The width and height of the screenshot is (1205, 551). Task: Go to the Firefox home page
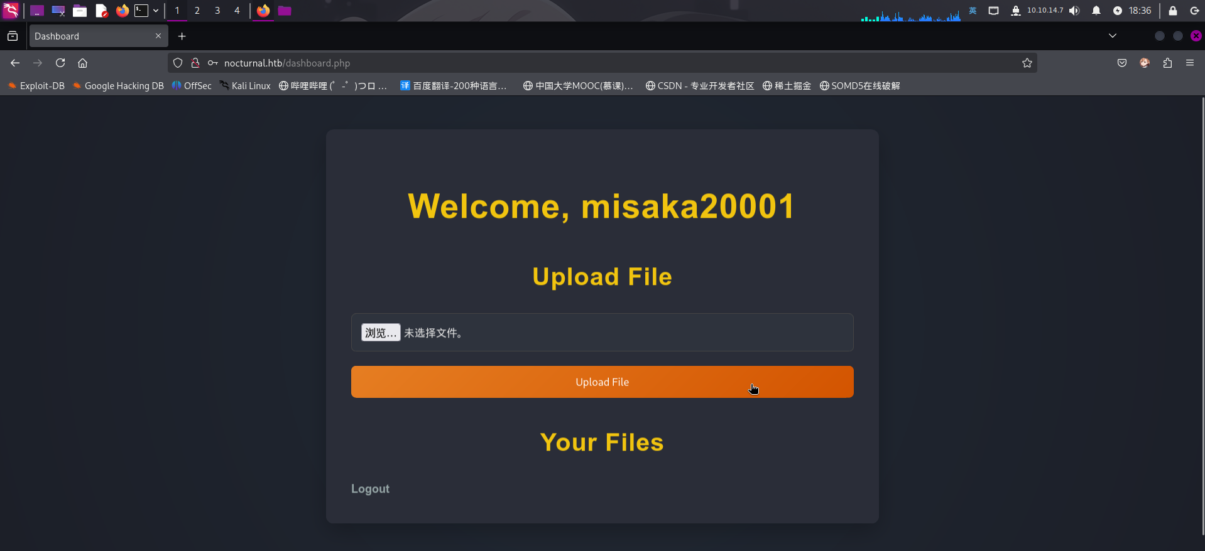[x=82, y=63]
